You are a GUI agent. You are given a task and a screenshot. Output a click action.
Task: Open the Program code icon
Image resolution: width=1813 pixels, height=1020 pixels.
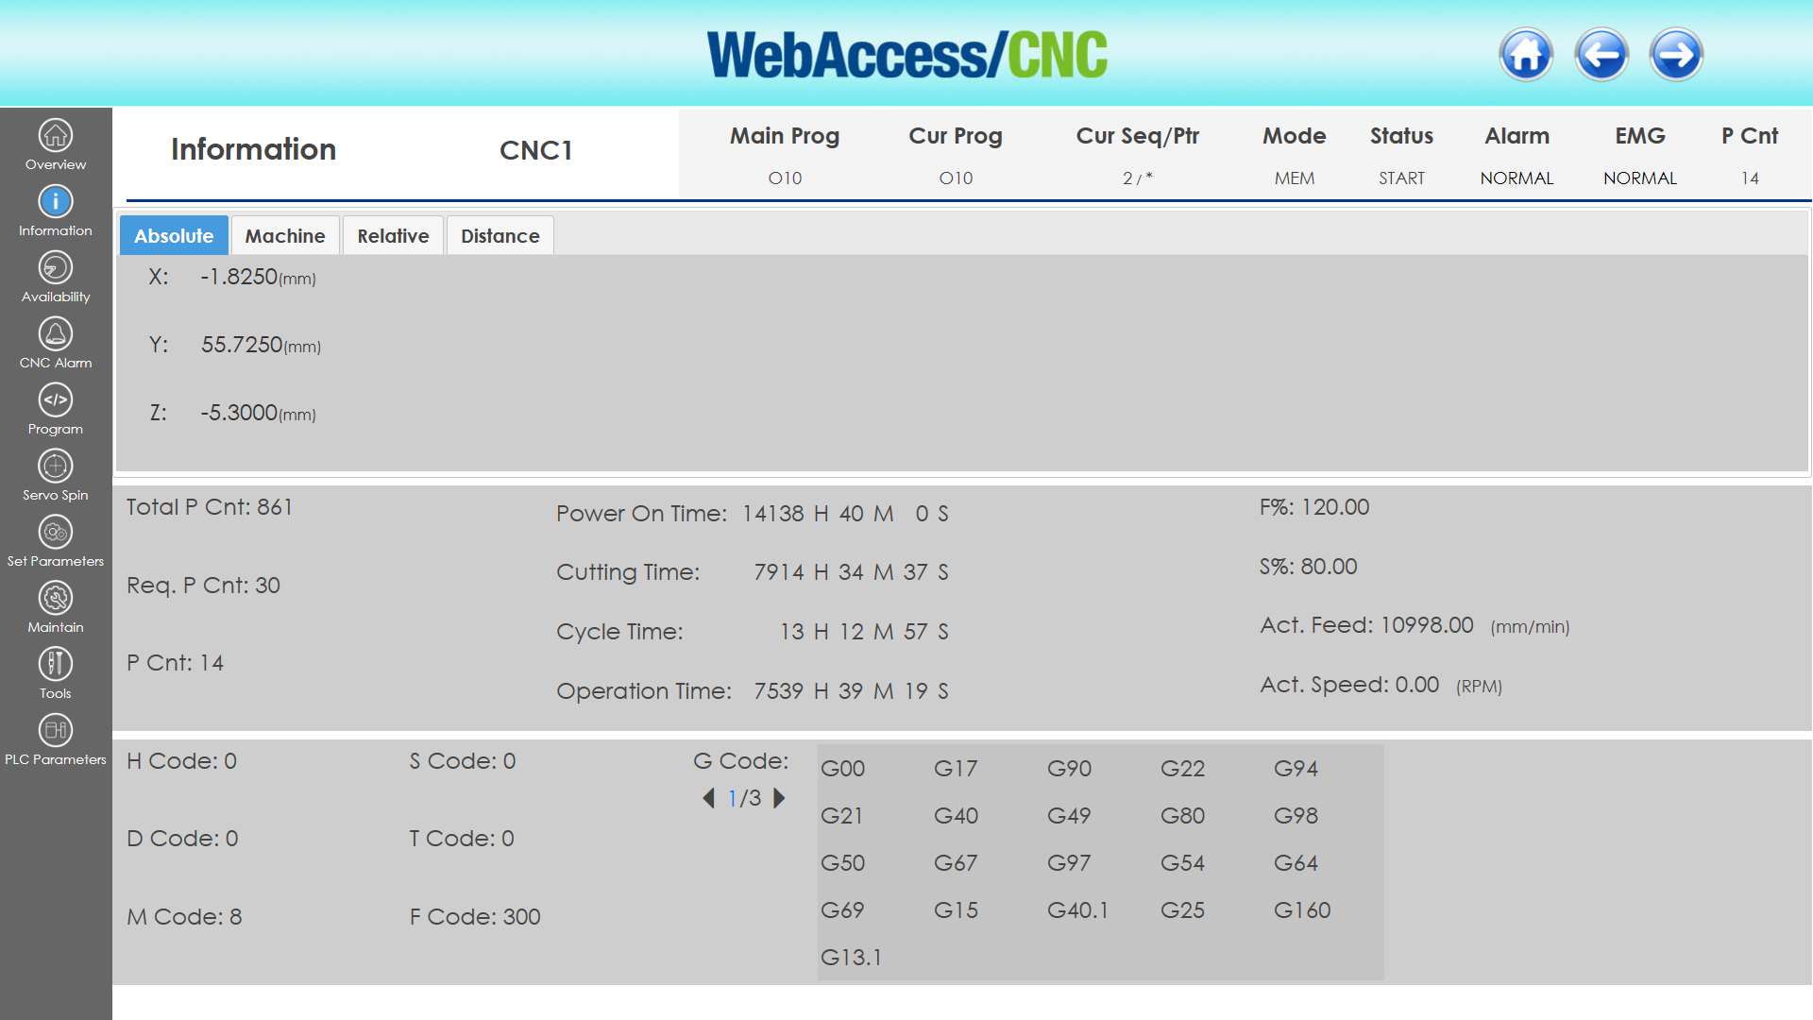(x=56, y=400)
